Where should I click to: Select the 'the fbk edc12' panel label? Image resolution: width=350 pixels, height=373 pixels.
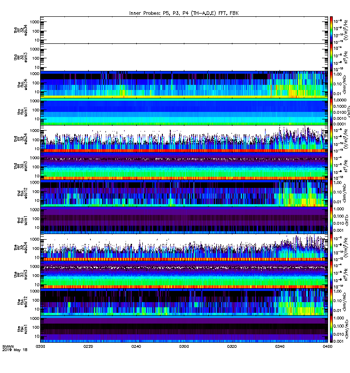click(22, 302)
